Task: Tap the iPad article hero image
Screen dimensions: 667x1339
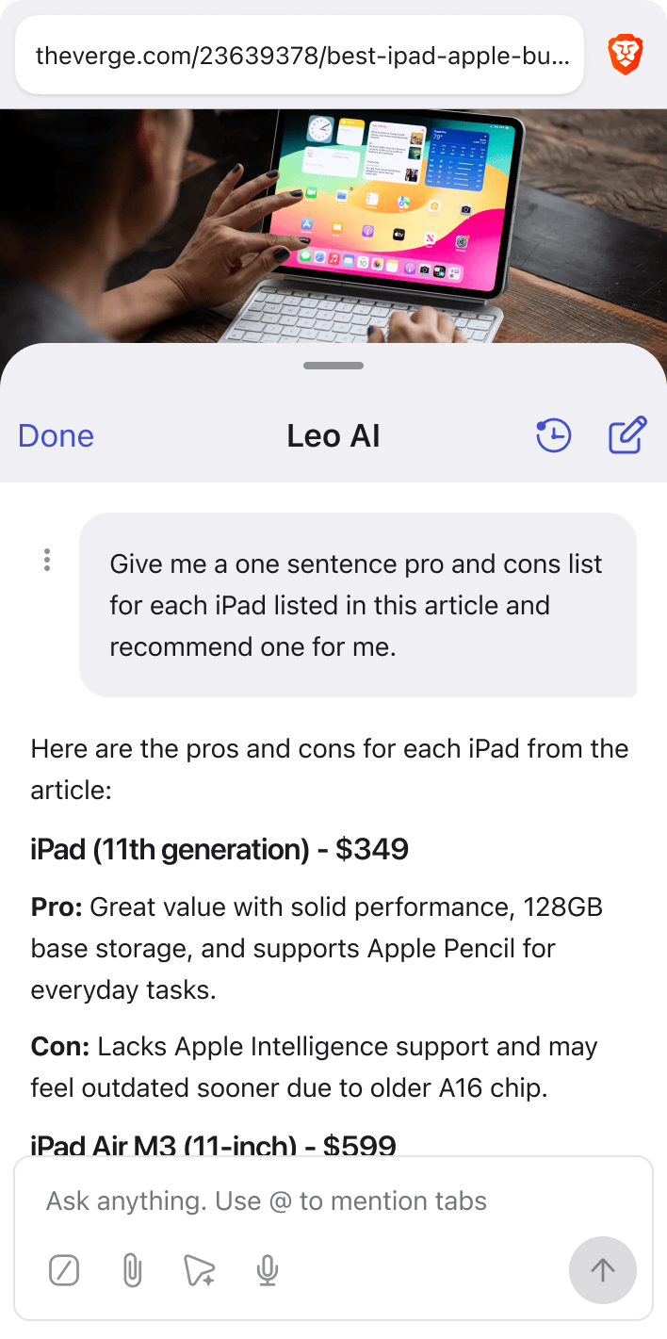Action: 333,224
